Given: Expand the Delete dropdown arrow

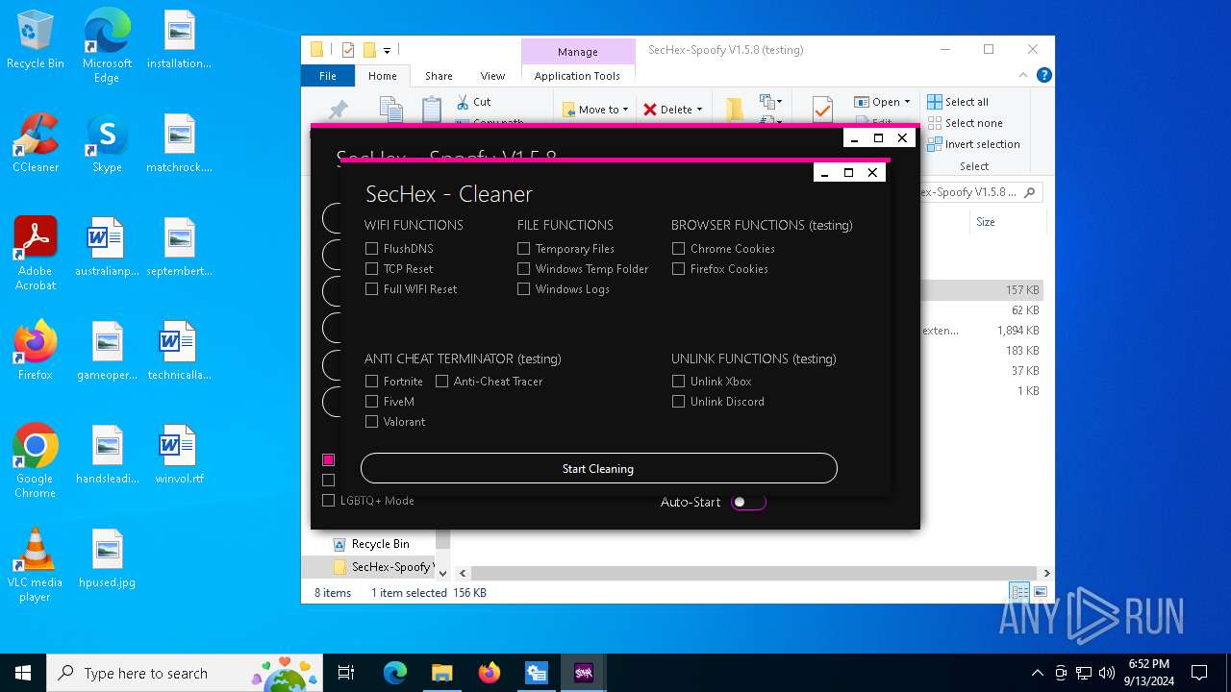Looking at the screenshot, I should click(699, 110).
